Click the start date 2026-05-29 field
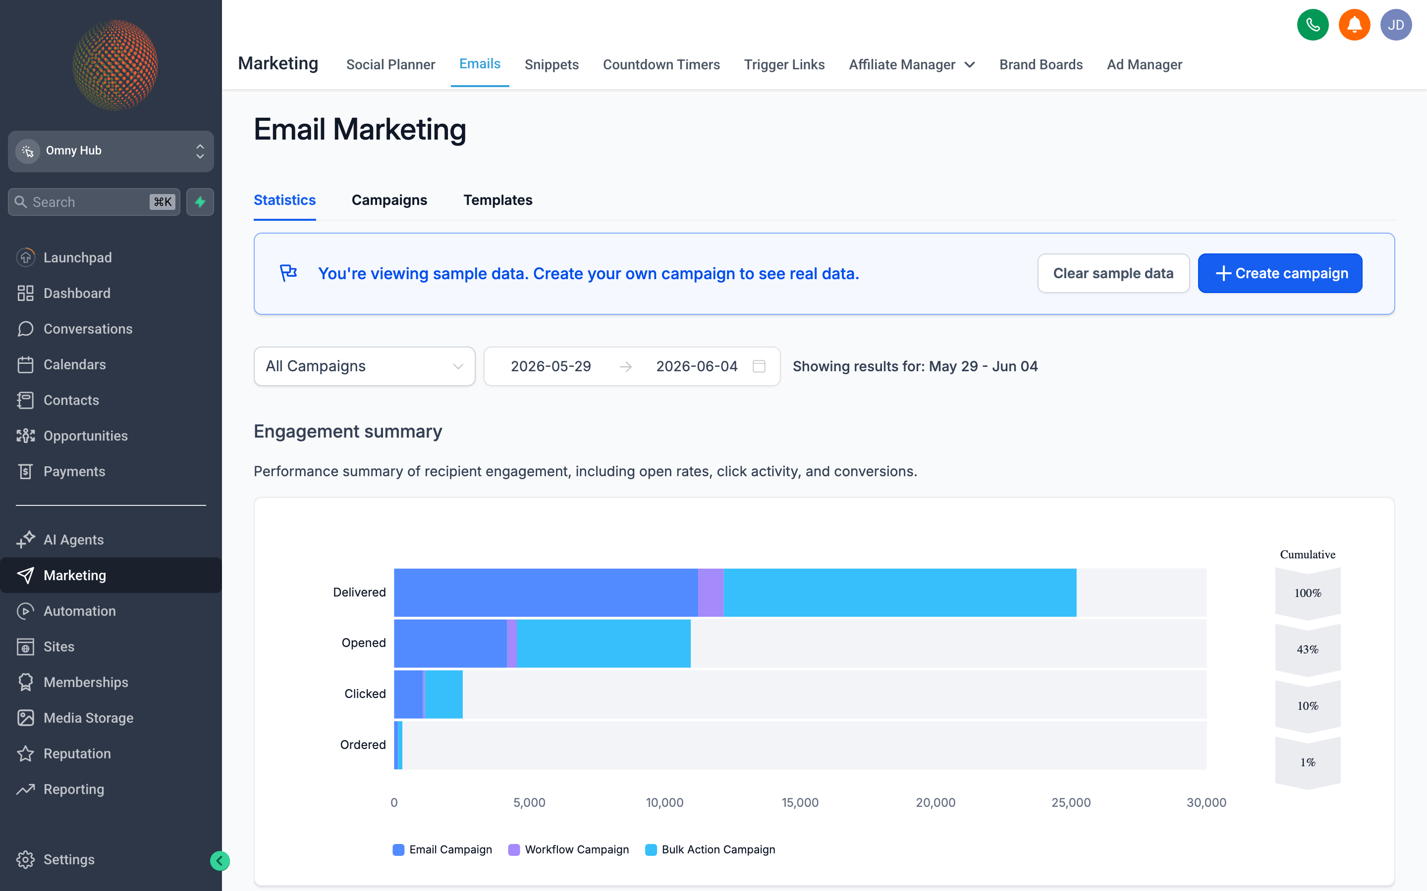Screen dimensions: 1427x891 pos(551,366)
